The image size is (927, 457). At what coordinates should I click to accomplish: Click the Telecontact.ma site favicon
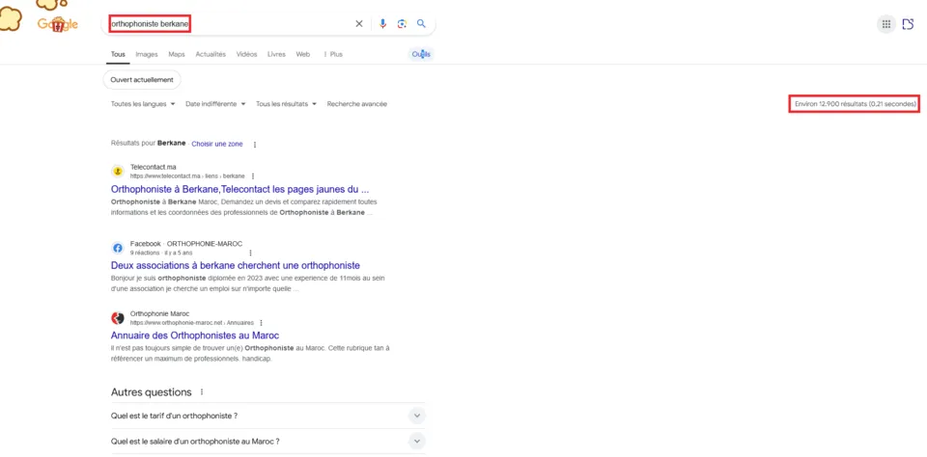coord(118,172)
